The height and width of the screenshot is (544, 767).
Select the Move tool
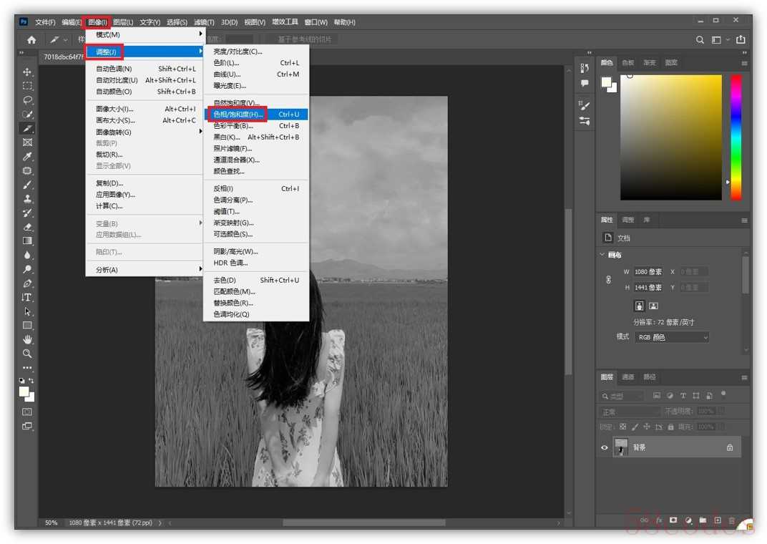click(x=27, y=72)
